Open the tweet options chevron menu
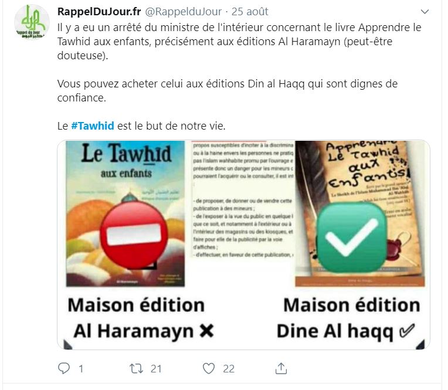448x390 pixels. 425,12
